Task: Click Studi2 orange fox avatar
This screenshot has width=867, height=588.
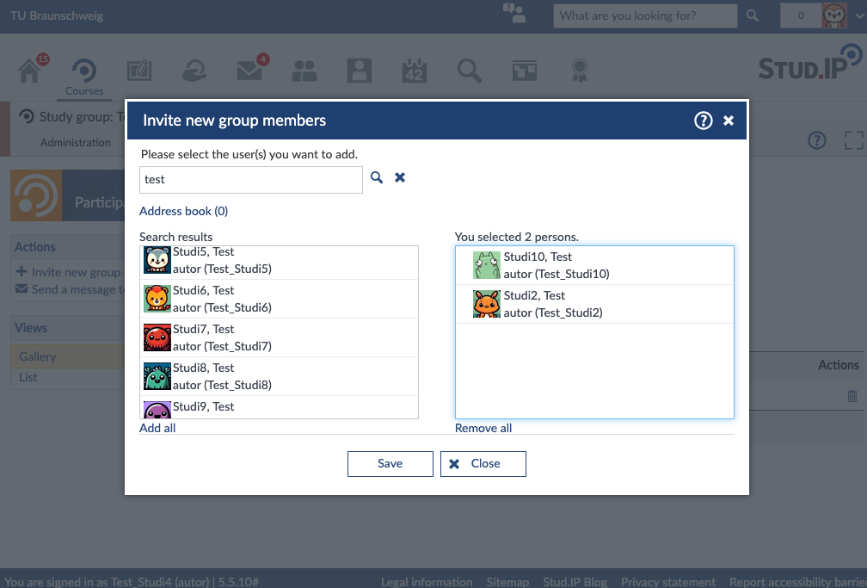Action: tap(487, 304)
